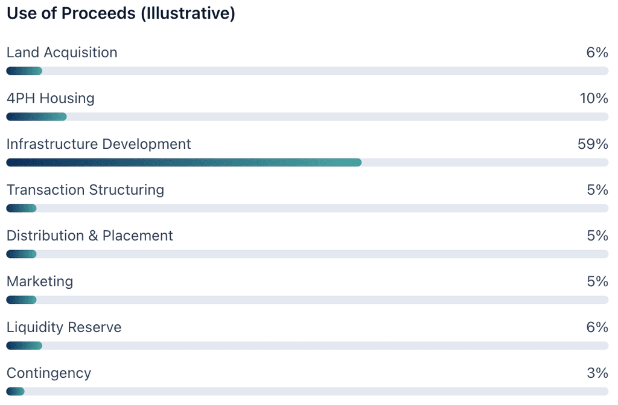Select the Transaction Structuring progress bar
Viewport: 618px width, 405px height.
pyautogui.click(x=307, y=209)
